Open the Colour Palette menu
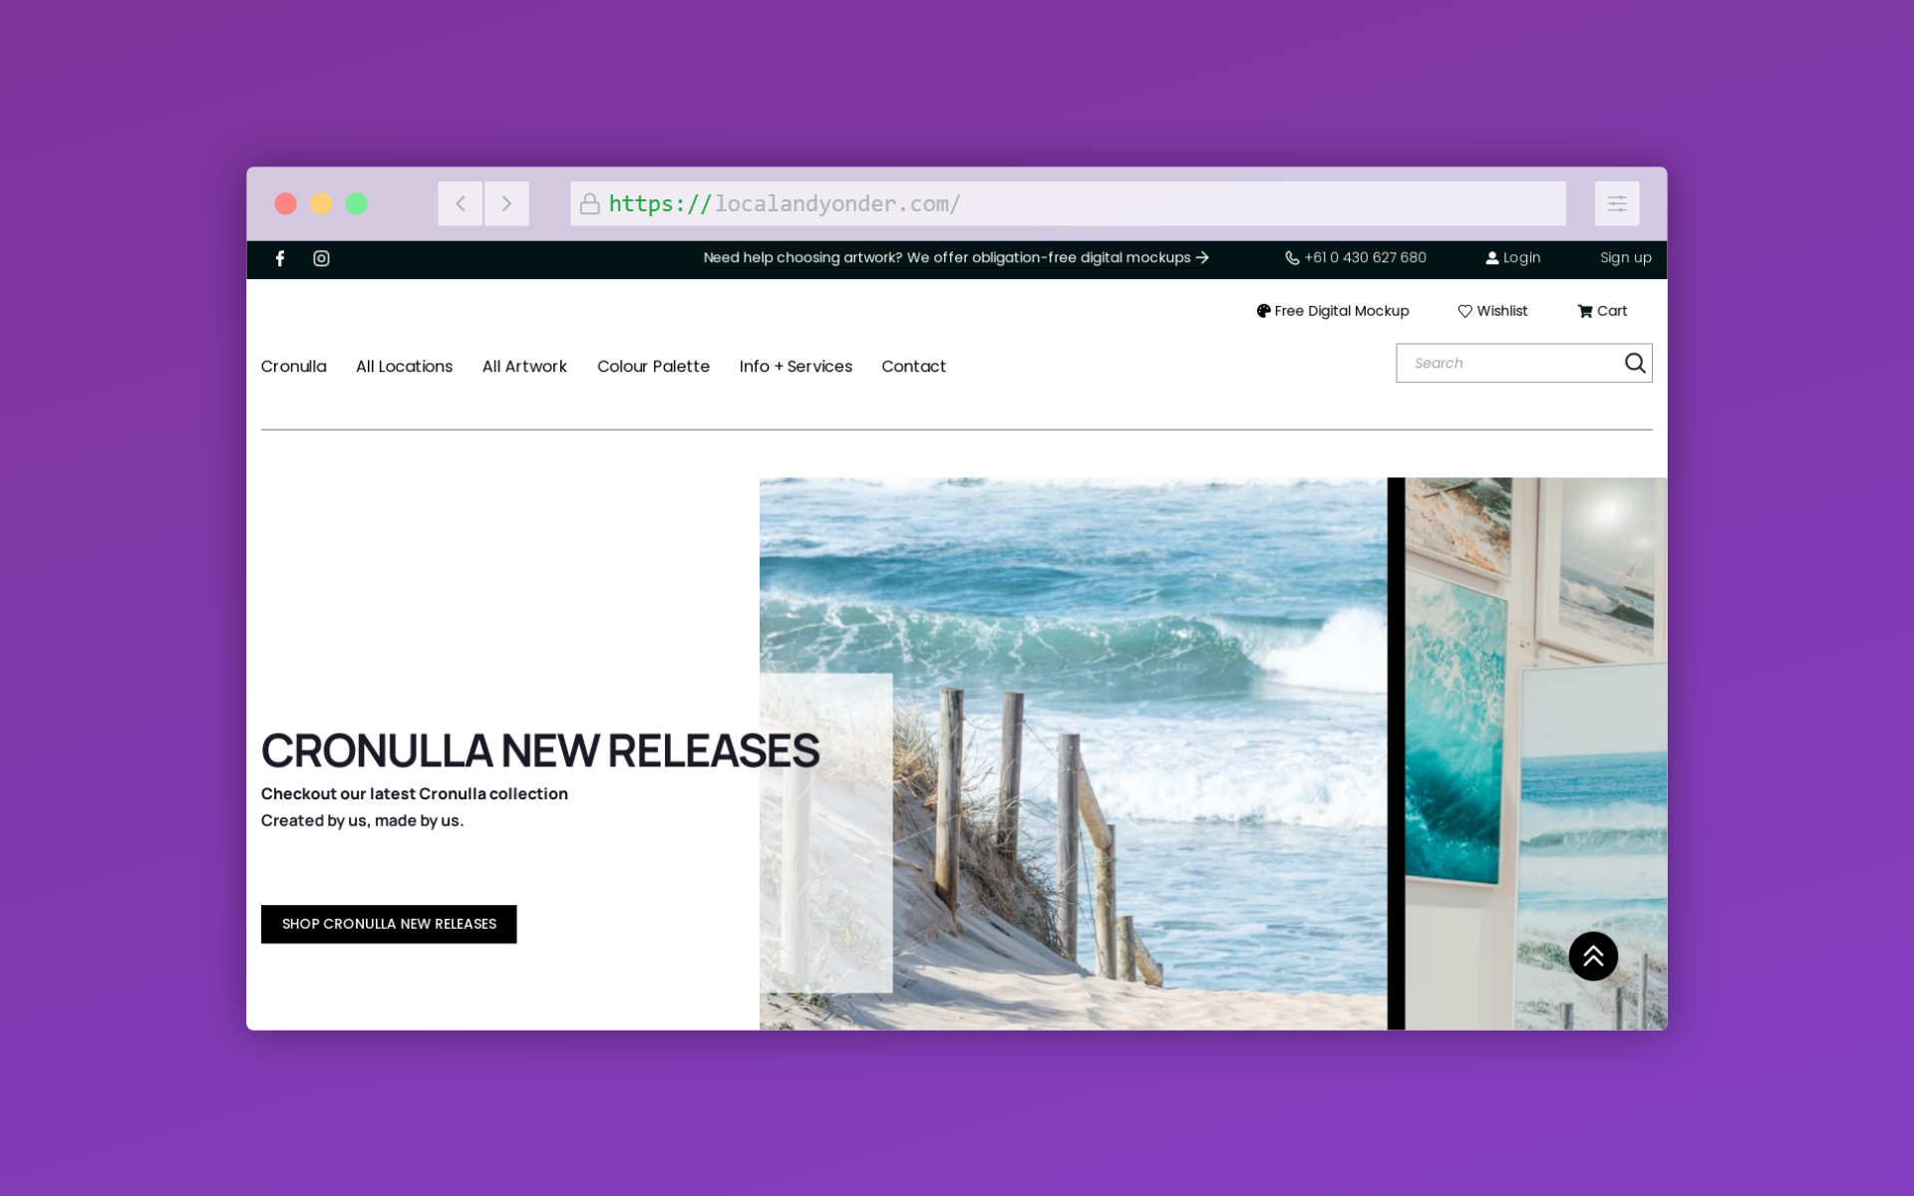The image size is (1914, 1196). pos(653,366)
